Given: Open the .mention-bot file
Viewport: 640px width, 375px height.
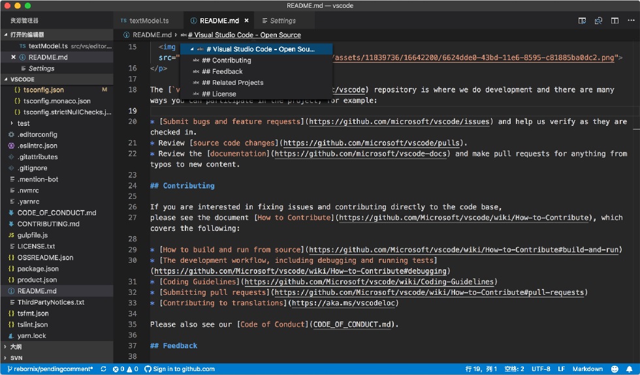Looking at the screenshot, I should pyautogui.click(x=57, y=179).
